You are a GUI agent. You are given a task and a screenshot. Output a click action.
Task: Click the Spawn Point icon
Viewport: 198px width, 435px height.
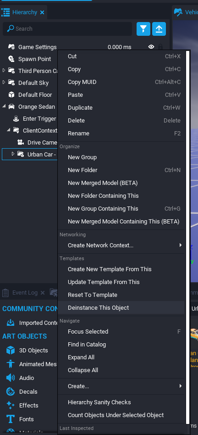(x=11, y=59)
